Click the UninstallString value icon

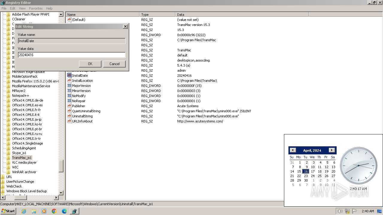(69, 116)
